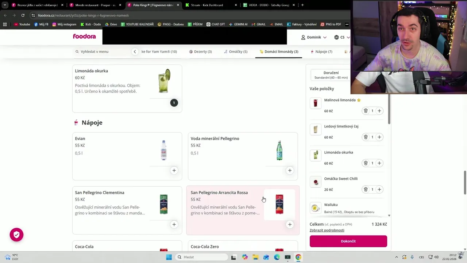This screenshot has width=467, height=263.
Task: Open San Pellegrino Clementina can image
Action: point(163,204)
